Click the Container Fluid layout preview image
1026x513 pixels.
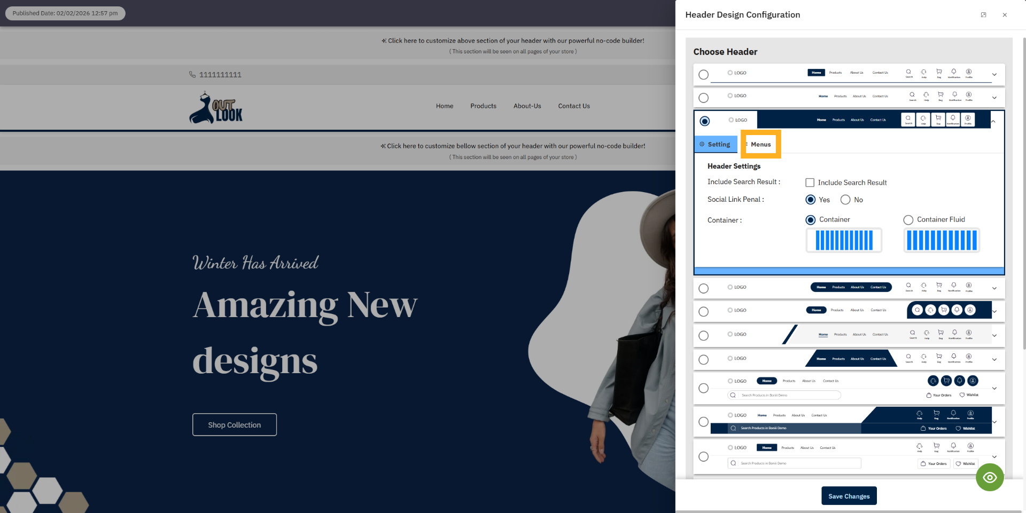[x=942, y=240]
